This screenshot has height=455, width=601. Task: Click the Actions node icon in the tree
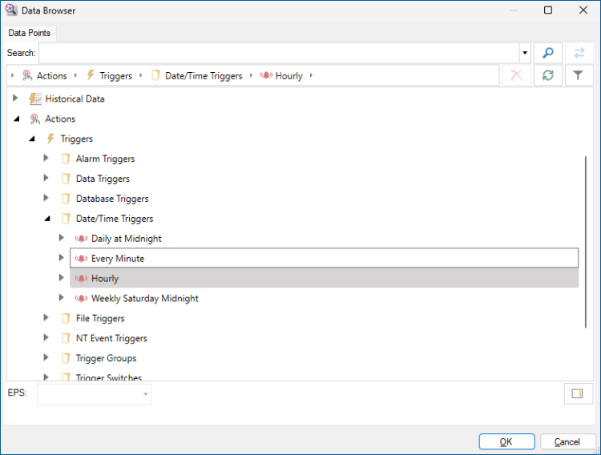[35, 119]
